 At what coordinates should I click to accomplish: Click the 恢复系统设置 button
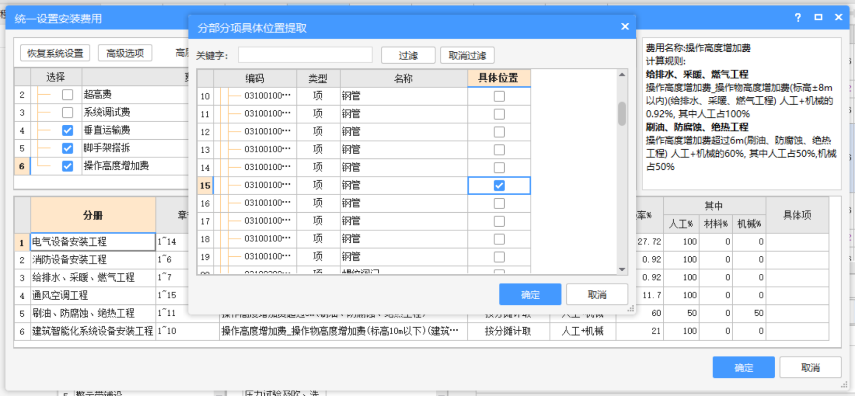point(55,53)
